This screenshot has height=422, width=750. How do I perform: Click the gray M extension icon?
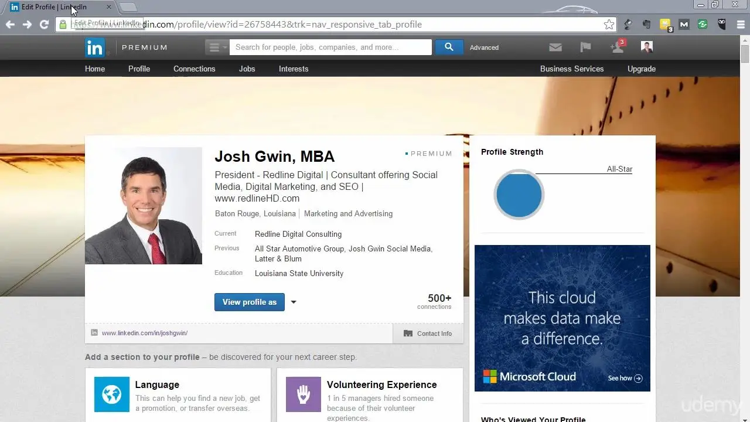click(684, 25)
